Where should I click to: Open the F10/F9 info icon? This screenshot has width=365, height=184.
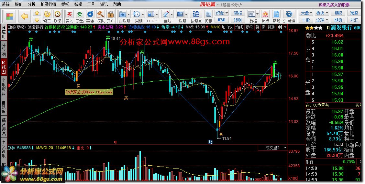point(151,15)
